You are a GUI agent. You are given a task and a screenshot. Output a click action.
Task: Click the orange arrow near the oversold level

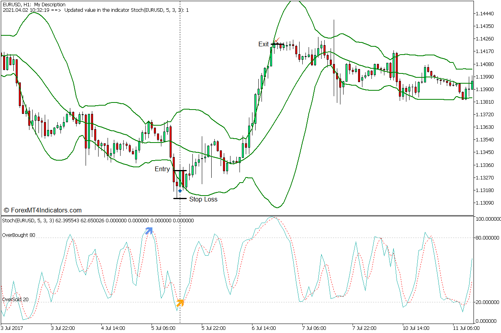(x=180, y=303)
